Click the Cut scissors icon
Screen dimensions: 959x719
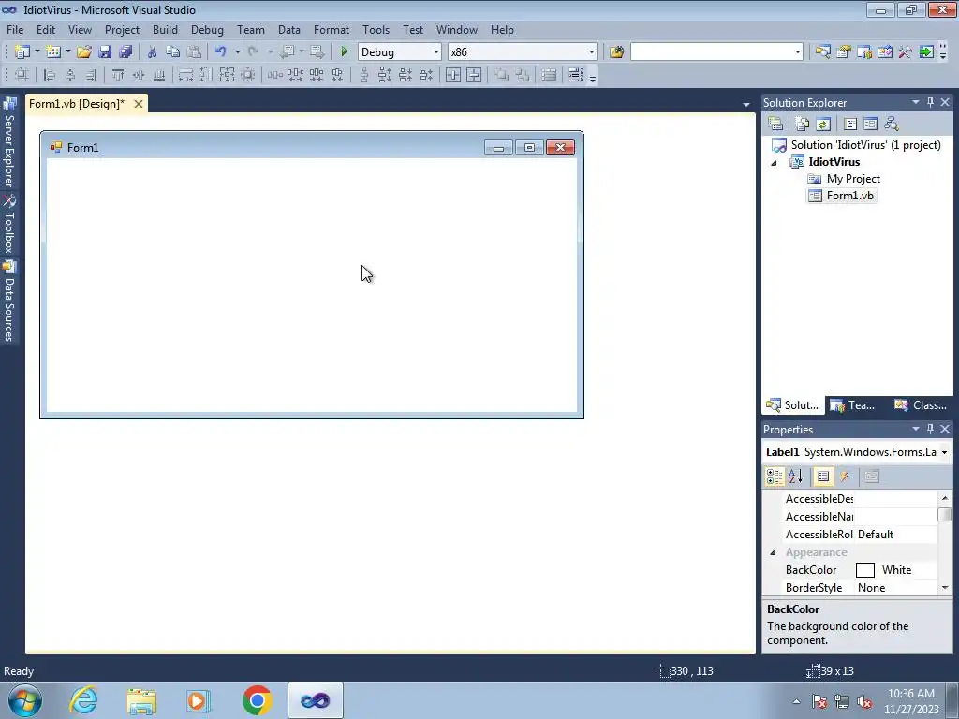(x=153, y=52)
